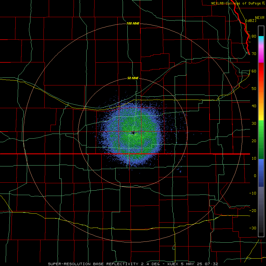Click the dBZ units label

tap(251, 20)
